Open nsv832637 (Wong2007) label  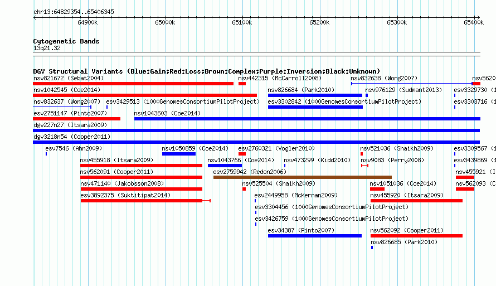[x=67, y=101]
